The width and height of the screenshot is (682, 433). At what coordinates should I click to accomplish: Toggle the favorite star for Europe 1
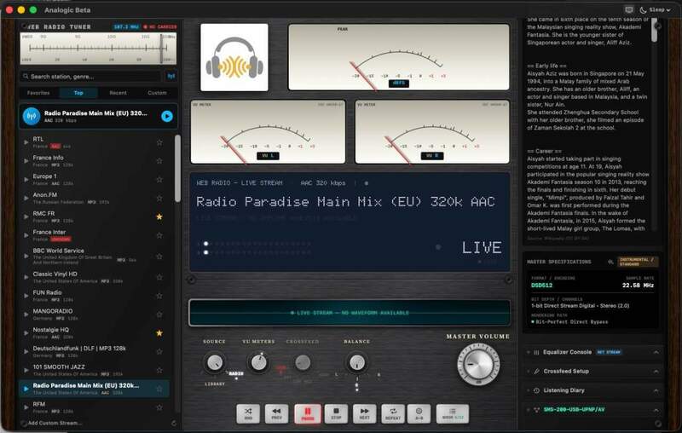159,180
